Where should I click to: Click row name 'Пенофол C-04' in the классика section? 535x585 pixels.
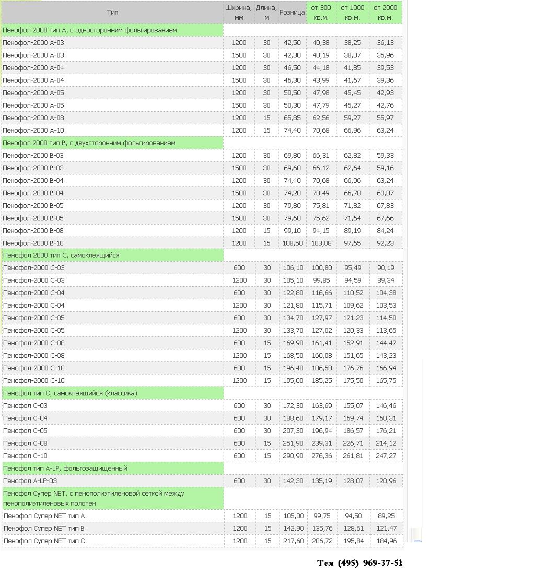26,418
